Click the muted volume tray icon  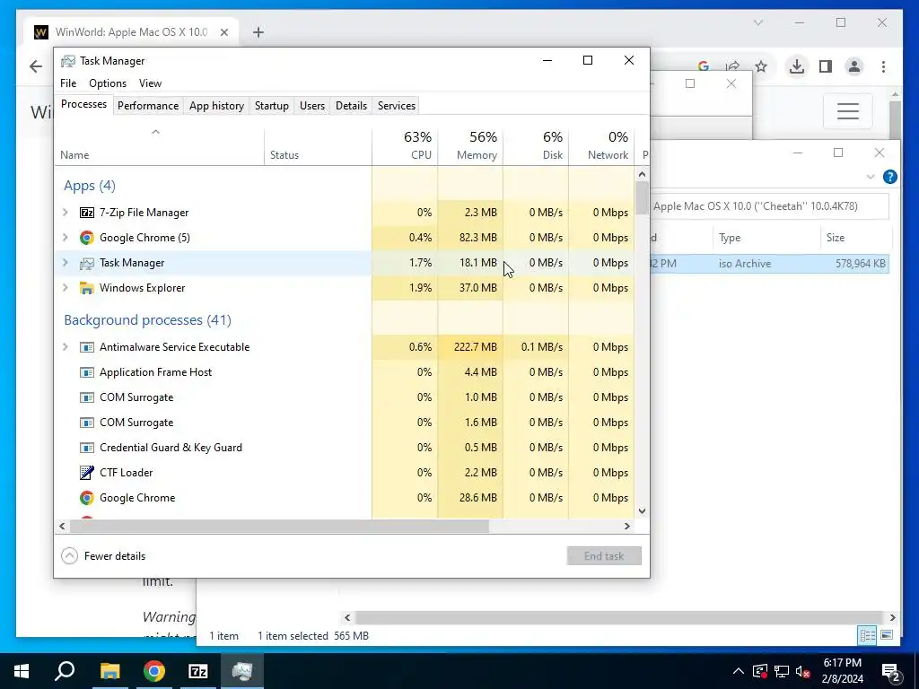pos(803,671)
